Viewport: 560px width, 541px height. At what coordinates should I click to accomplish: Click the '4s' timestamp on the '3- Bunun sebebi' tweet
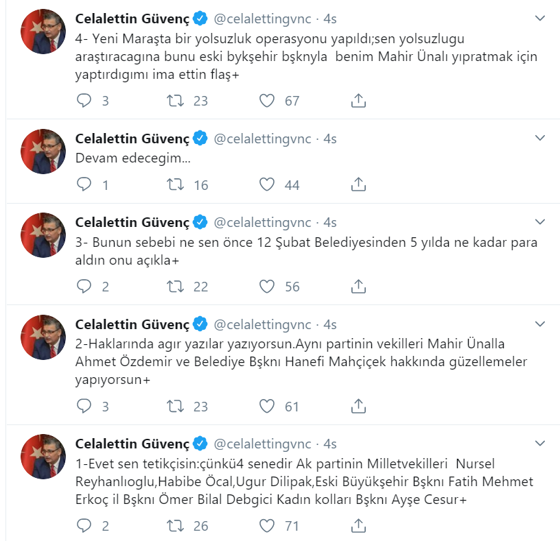(x=330, y=222)
